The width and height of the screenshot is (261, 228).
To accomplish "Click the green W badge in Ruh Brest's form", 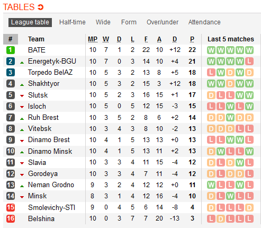I will (230, 118).
